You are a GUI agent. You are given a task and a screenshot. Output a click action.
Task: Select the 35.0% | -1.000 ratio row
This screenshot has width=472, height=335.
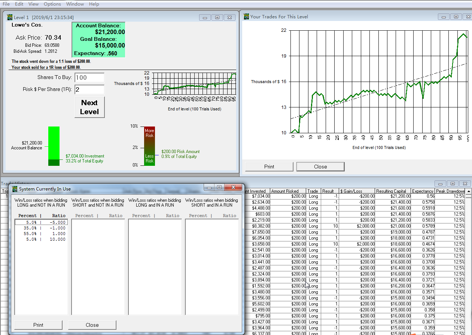[x=41, y=228]
